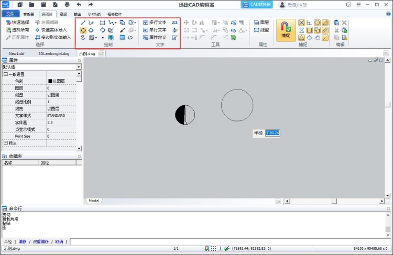This screenshot has height=255, width=393.
Task: Select the Line drawing tool
Action: 83,23
